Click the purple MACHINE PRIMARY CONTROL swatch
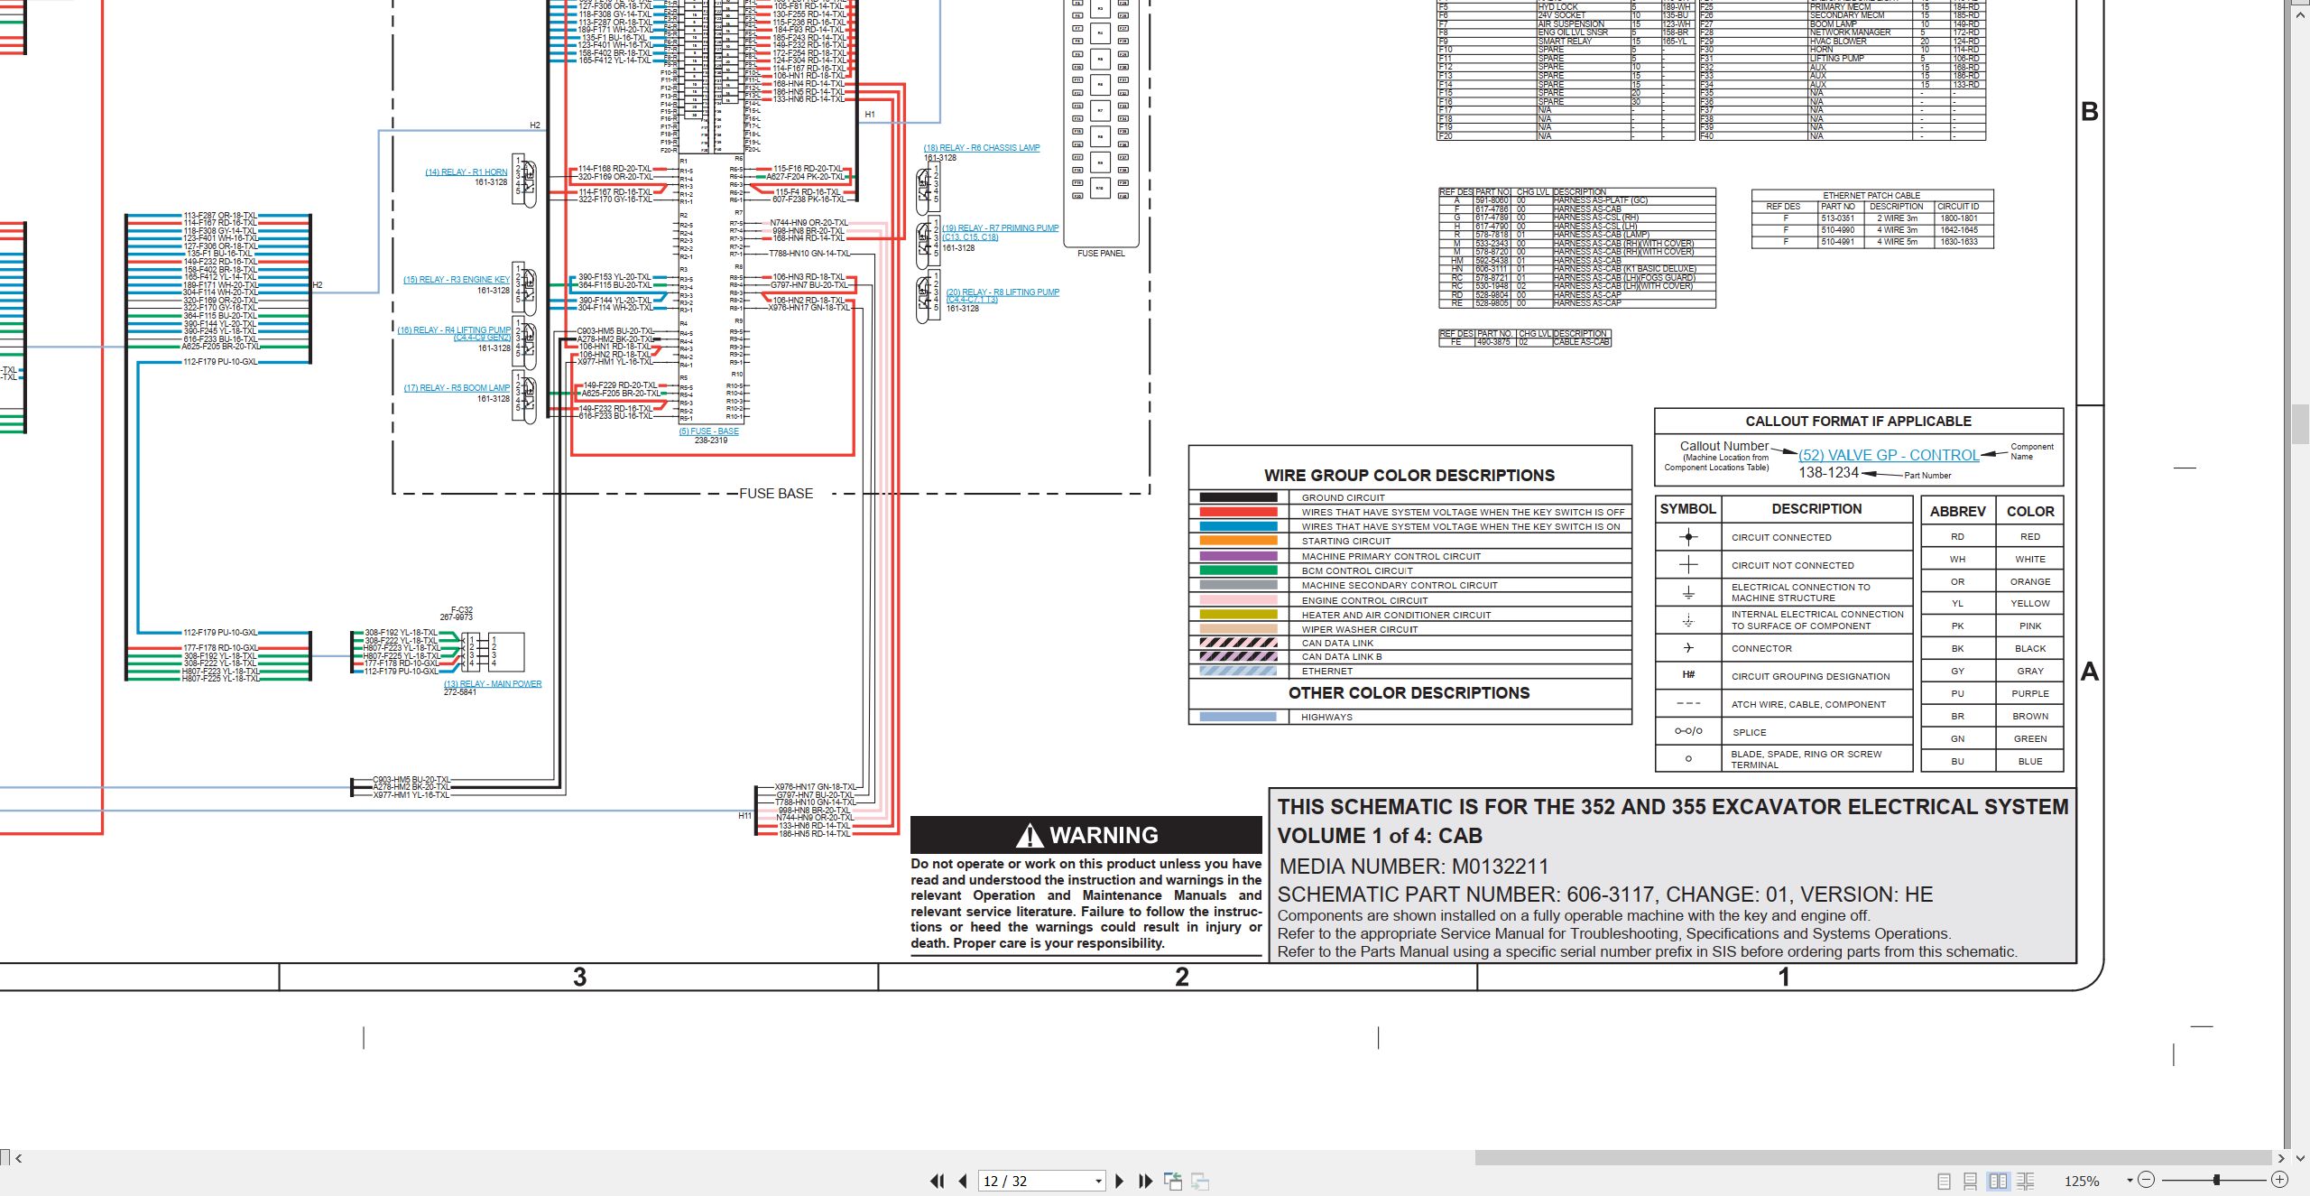Viewport: 2310px width, 1196px height. (1238, 556)
